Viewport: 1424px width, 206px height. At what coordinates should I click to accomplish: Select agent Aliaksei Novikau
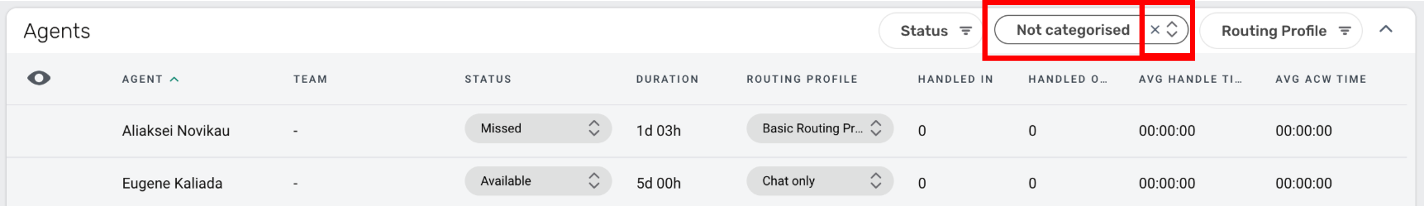pos(176,131)
